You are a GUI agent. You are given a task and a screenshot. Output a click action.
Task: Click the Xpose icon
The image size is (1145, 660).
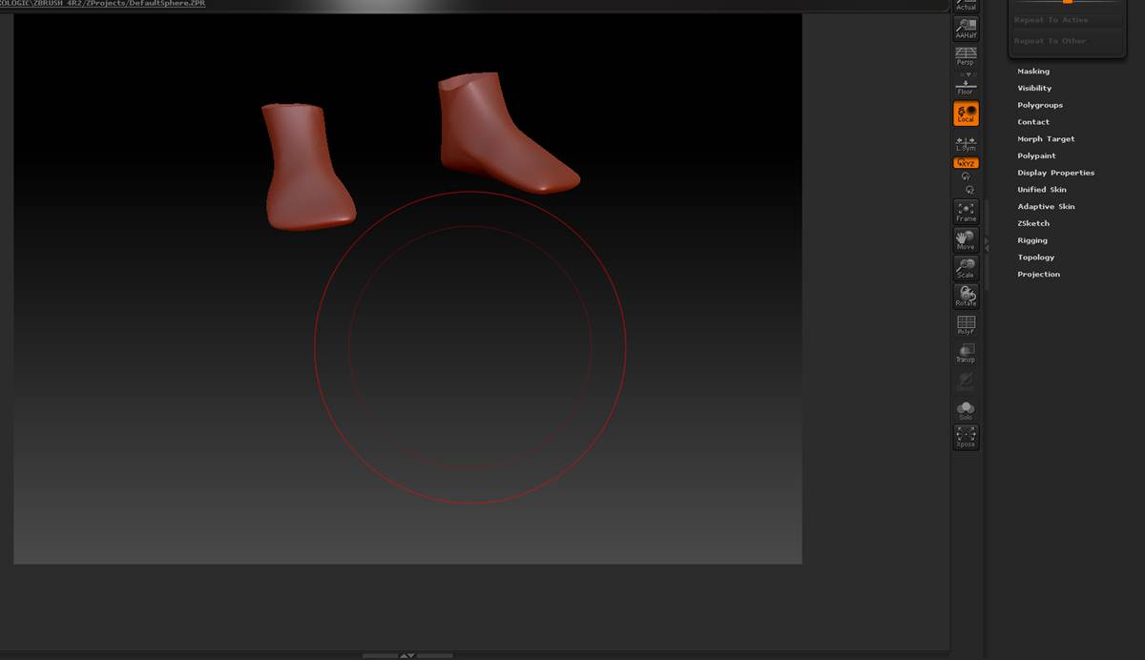point(966,438)
